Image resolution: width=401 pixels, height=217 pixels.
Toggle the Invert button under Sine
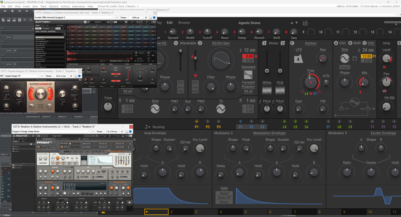(x=345, y=67)
